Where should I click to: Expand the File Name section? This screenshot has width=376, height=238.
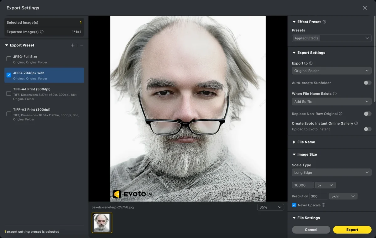(306, 142)
